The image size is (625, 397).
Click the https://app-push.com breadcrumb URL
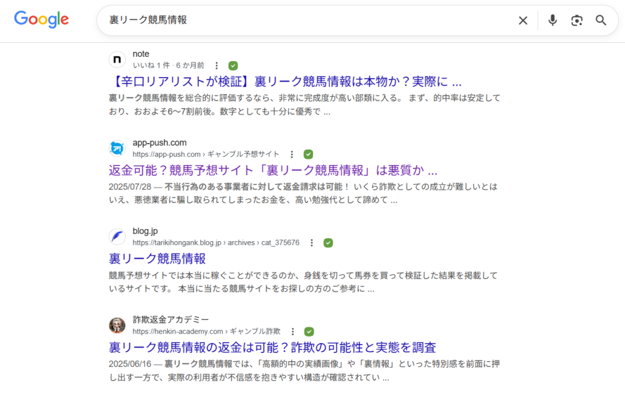[206, 155]
